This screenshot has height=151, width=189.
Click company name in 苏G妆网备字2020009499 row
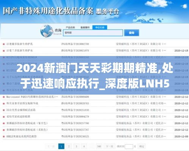coord(141,97)
